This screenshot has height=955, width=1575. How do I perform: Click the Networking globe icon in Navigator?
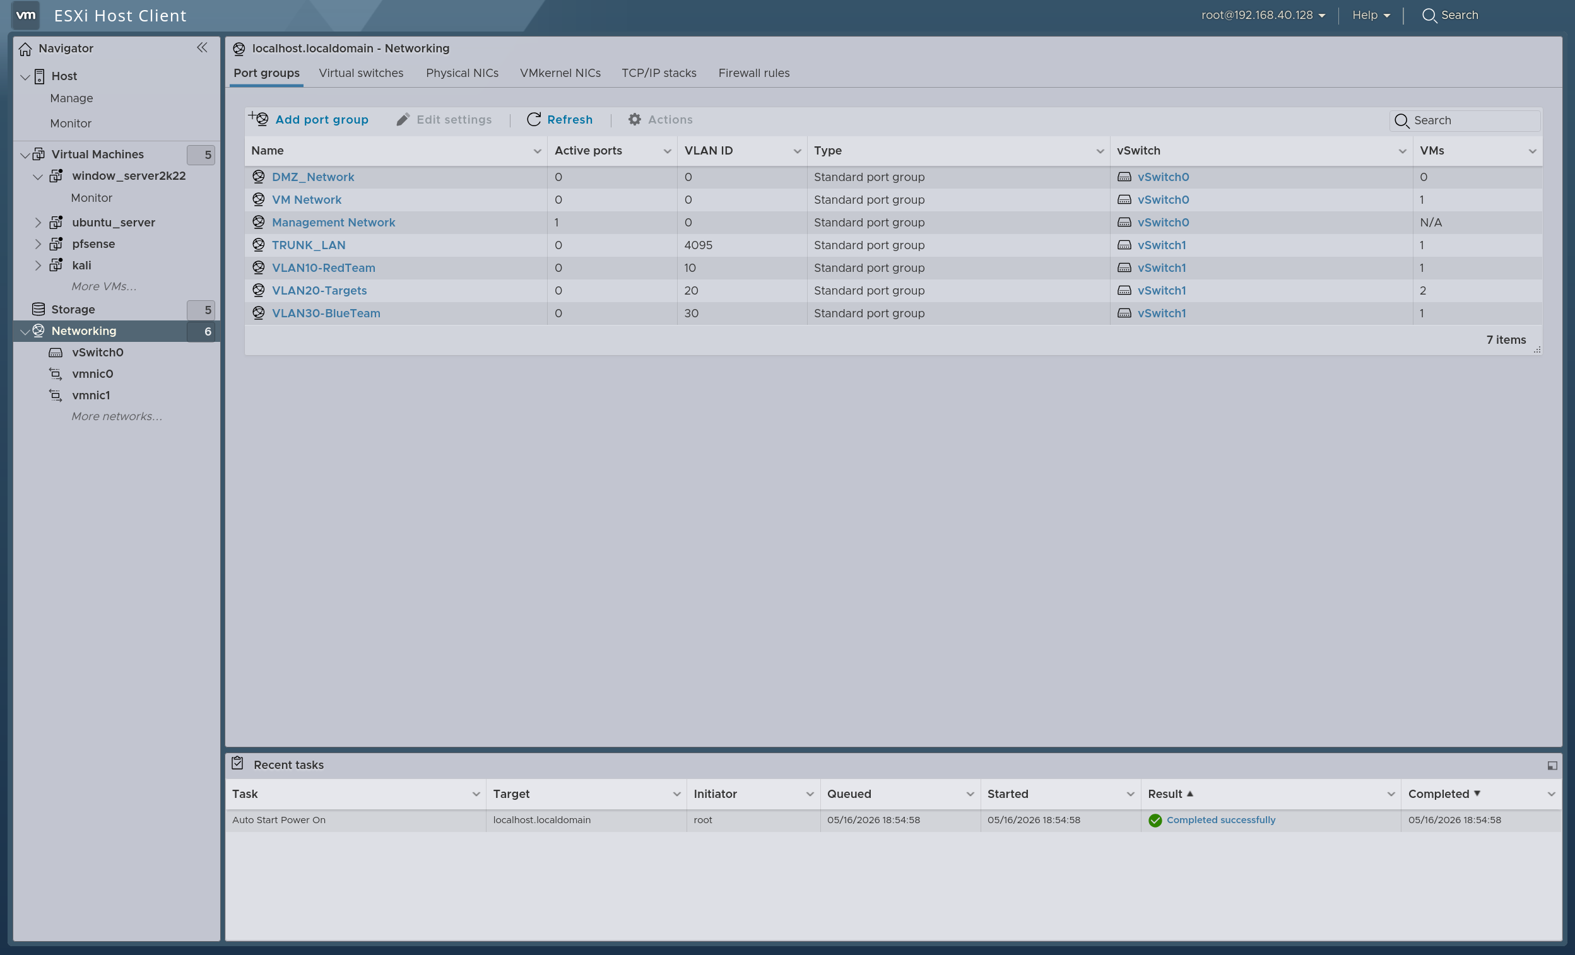click(x=39, y=331)
